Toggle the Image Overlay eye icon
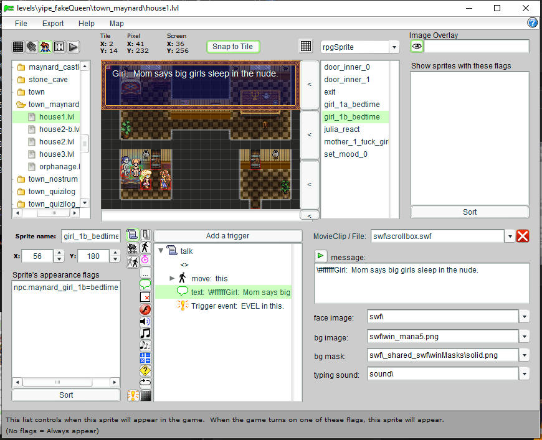Image resolution: width=542 pixels, height=440 pixels. (x=417, y=47)
